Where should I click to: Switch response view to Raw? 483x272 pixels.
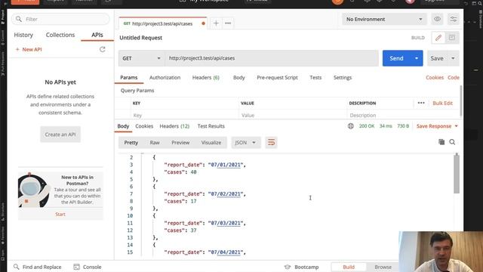[x=155, y=143]
